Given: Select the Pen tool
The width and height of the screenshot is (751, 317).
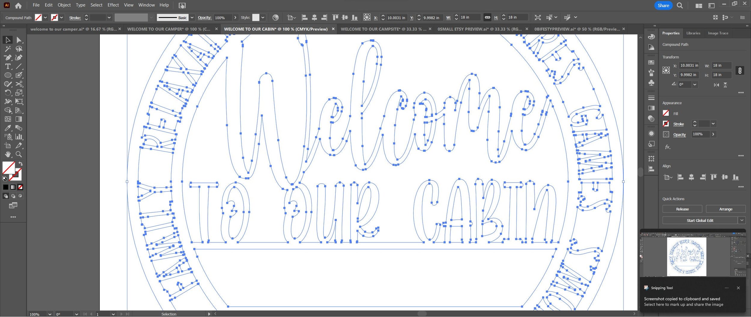Looking at the screenshot, I should (8, 57).
